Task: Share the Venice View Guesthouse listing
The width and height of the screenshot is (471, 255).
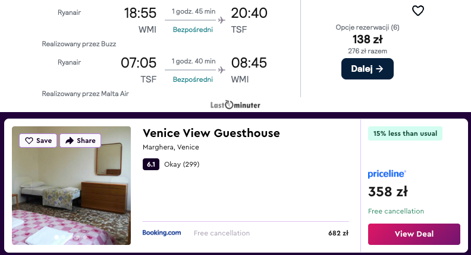Action: click(x=80, y=141)
